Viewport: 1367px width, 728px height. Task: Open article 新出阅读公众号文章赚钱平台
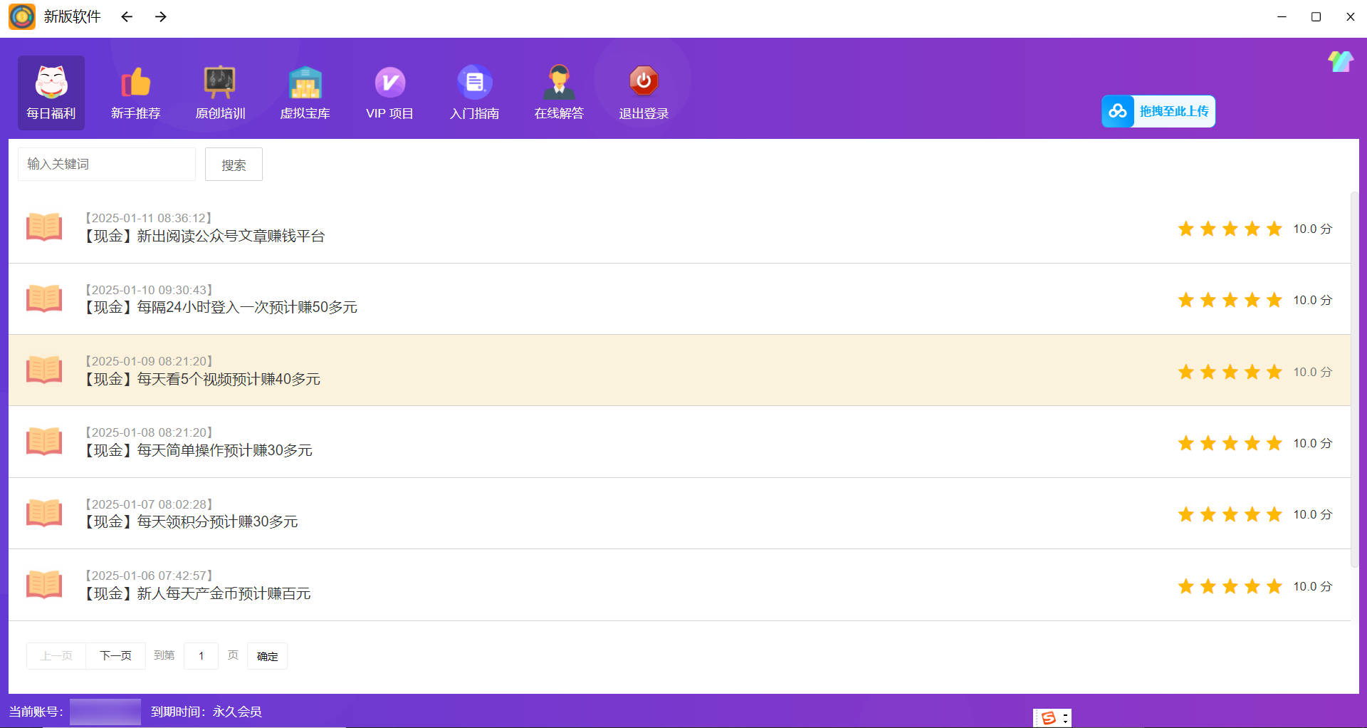(231, 236)
